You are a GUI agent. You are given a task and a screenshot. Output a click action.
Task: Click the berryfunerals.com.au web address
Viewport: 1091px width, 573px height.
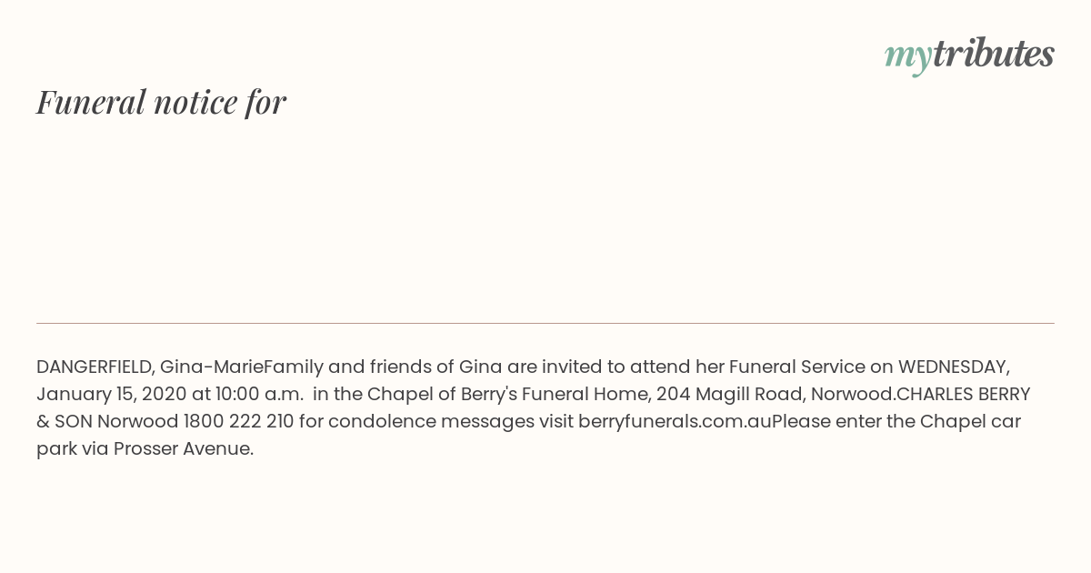675,422
